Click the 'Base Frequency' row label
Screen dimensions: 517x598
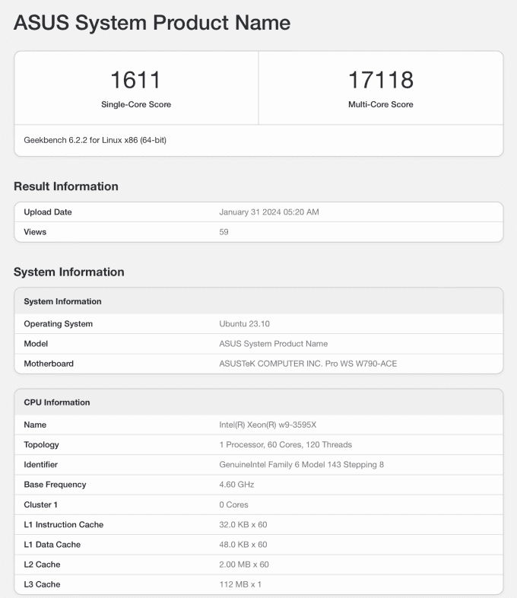55,485
